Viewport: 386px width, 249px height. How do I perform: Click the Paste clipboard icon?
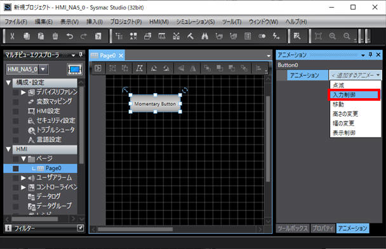41,36
